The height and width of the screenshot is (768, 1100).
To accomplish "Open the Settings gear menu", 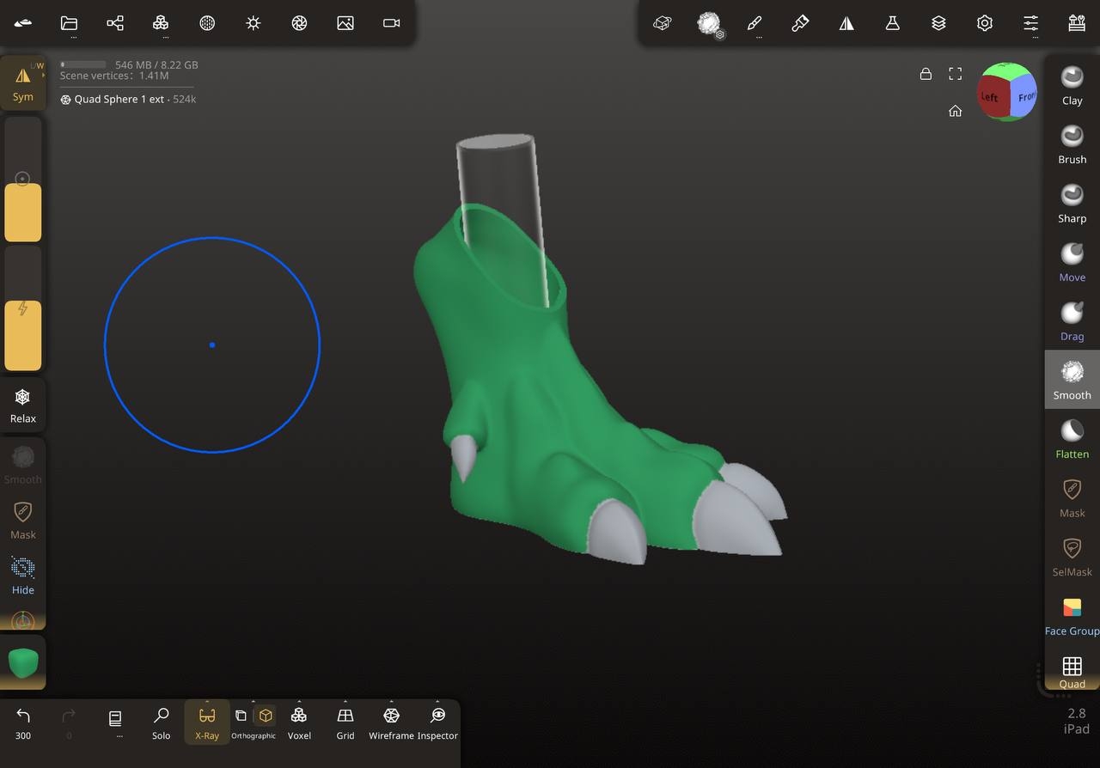I will [985, 23].
